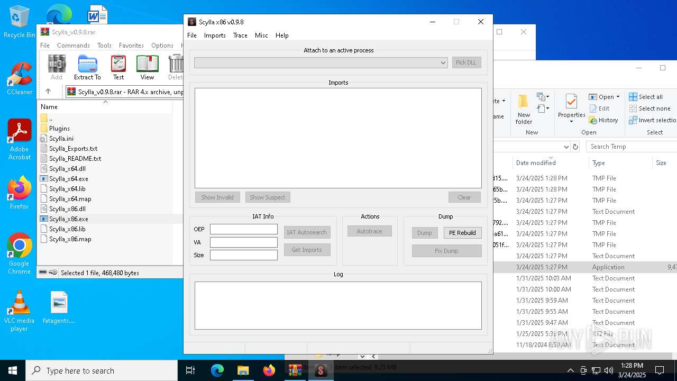
Task: Click the Autotrace button
Action: (x=369, y=231)
